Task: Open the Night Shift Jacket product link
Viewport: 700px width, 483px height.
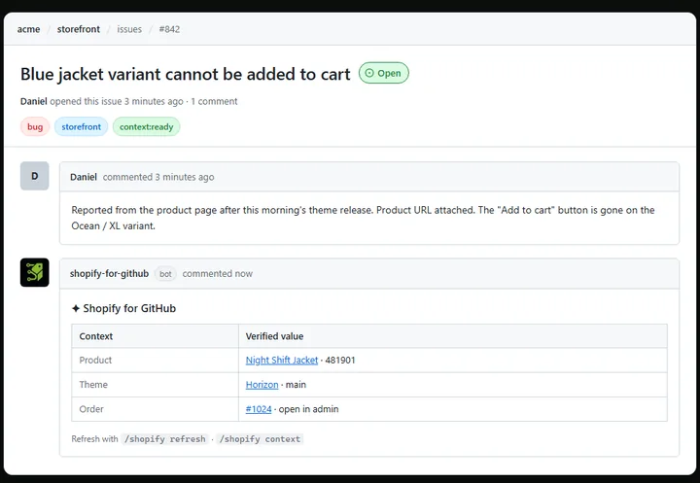Action: 282,361
